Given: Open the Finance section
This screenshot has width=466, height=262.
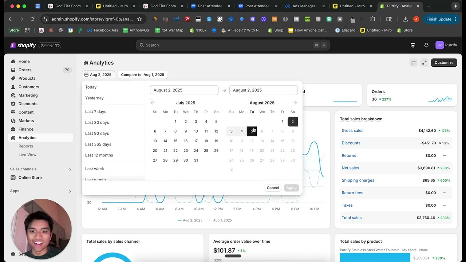Looking at the screenshot, I should 26,129.
